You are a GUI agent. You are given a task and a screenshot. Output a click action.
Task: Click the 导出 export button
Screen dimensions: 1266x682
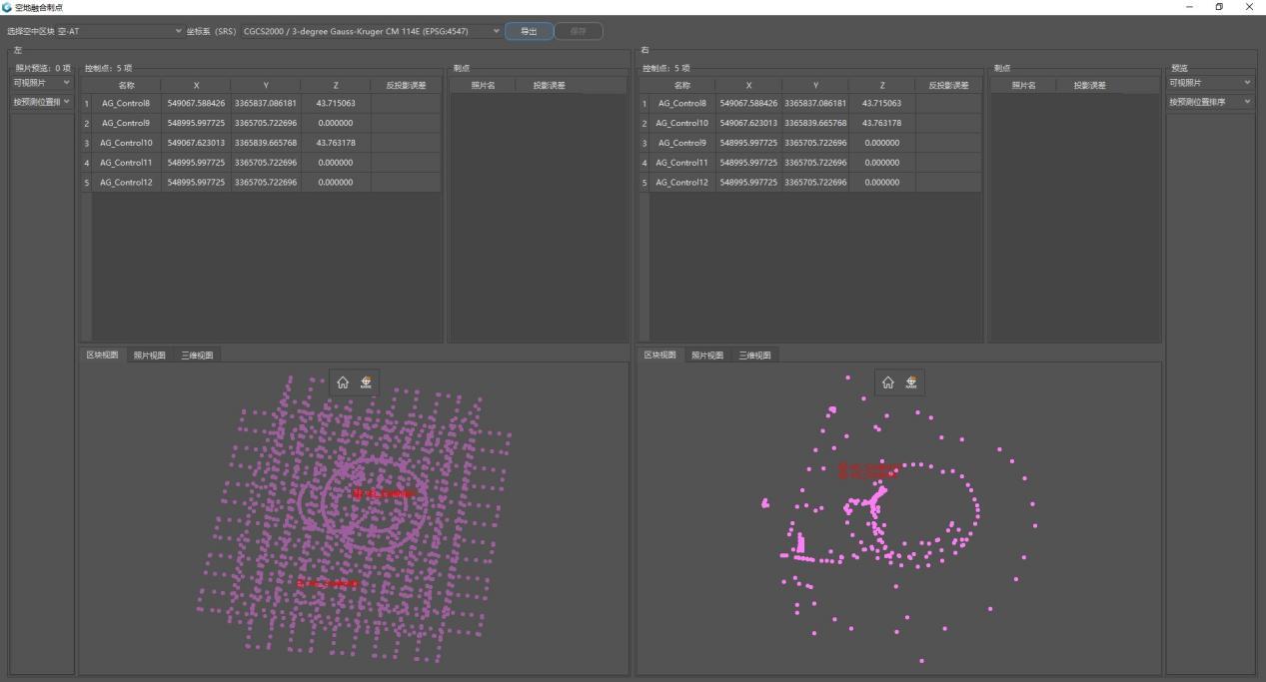(529, 31)
